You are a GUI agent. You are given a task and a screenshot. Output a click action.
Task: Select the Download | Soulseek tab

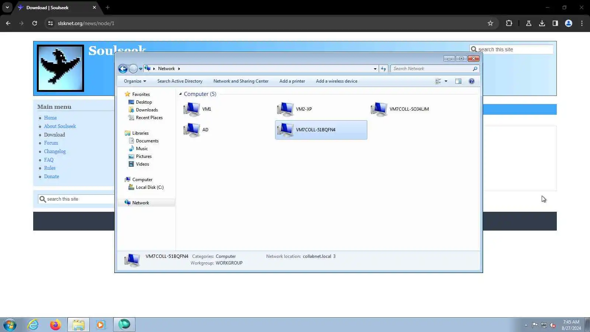point(57,7)
